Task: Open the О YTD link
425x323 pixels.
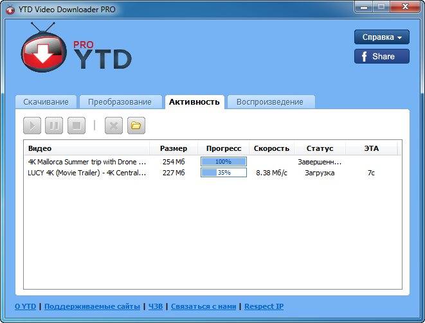Action: [x=26, y=306]
